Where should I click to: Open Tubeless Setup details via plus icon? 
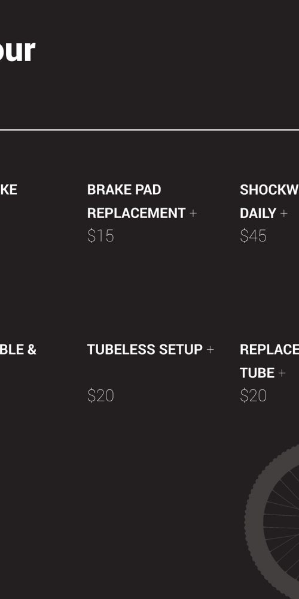210,350
